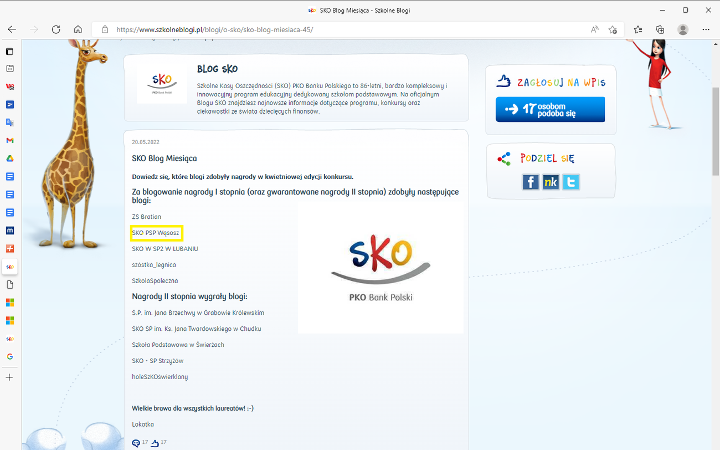Open the szóstka_legnica blog link
Viewport: 720px width, 450px height.
154,265
